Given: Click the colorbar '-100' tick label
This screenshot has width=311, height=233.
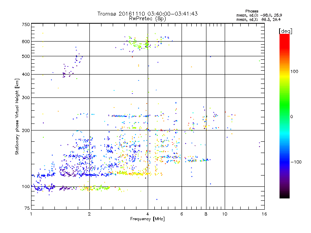Looking at the screenshot, I should [296, 162].
